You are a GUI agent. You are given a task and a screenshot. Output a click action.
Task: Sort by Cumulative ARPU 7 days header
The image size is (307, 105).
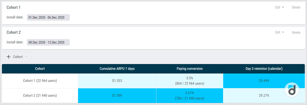(117, 69)
